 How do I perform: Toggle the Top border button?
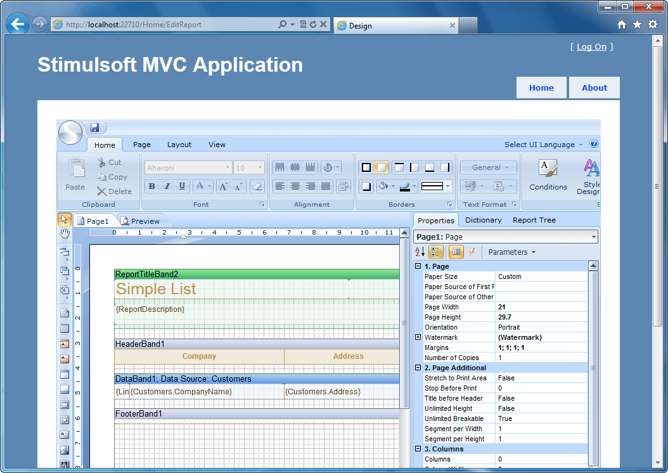click(x=399, y=167)
